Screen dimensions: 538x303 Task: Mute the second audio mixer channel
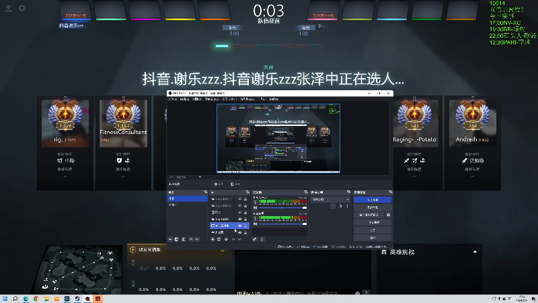coord(255,224)
